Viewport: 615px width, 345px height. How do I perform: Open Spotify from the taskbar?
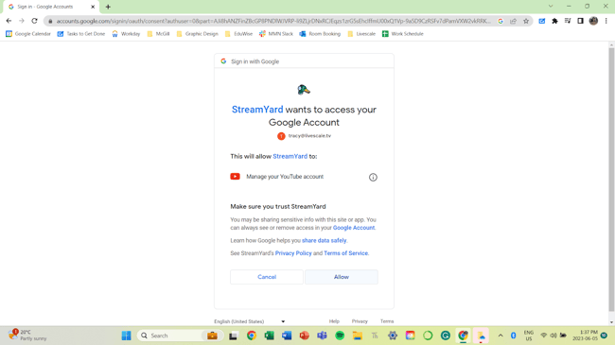pos(340,336)
